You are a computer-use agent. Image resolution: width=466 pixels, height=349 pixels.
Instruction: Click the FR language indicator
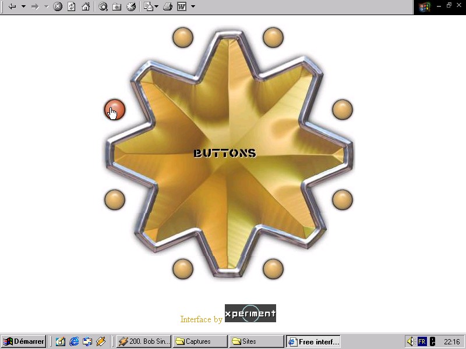point(422,341)
